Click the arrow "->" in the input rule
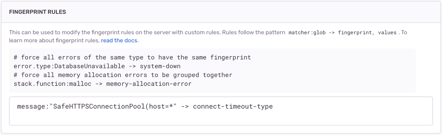 185,106
